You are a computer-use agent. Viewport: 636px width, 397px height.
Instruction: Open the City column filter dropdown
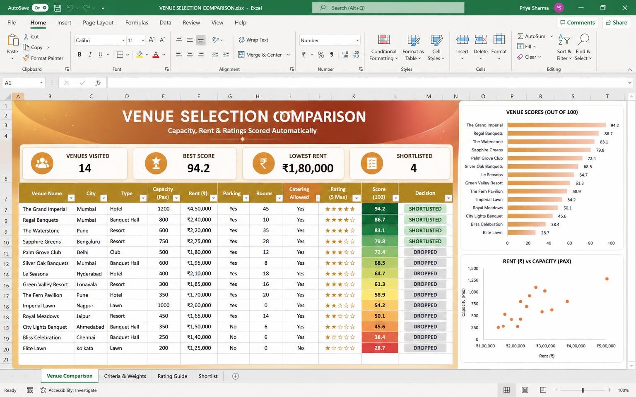[104, 198]
